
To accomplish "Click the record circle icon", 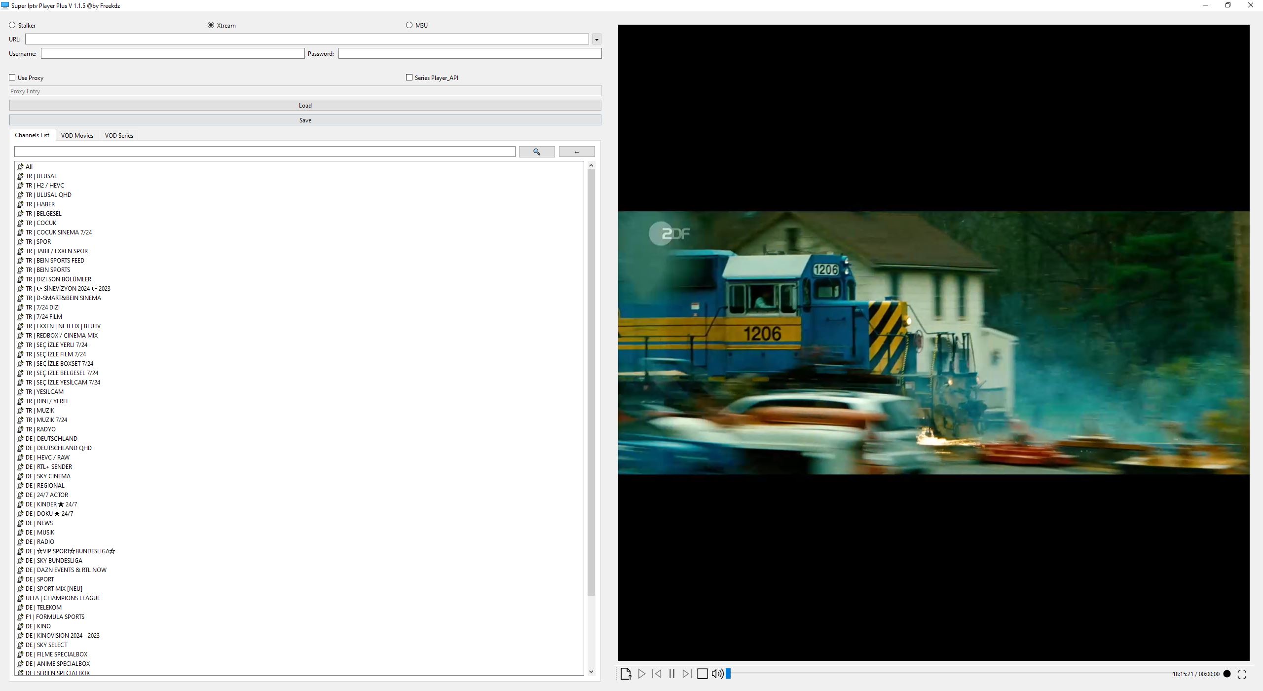I will [1227, 674].
